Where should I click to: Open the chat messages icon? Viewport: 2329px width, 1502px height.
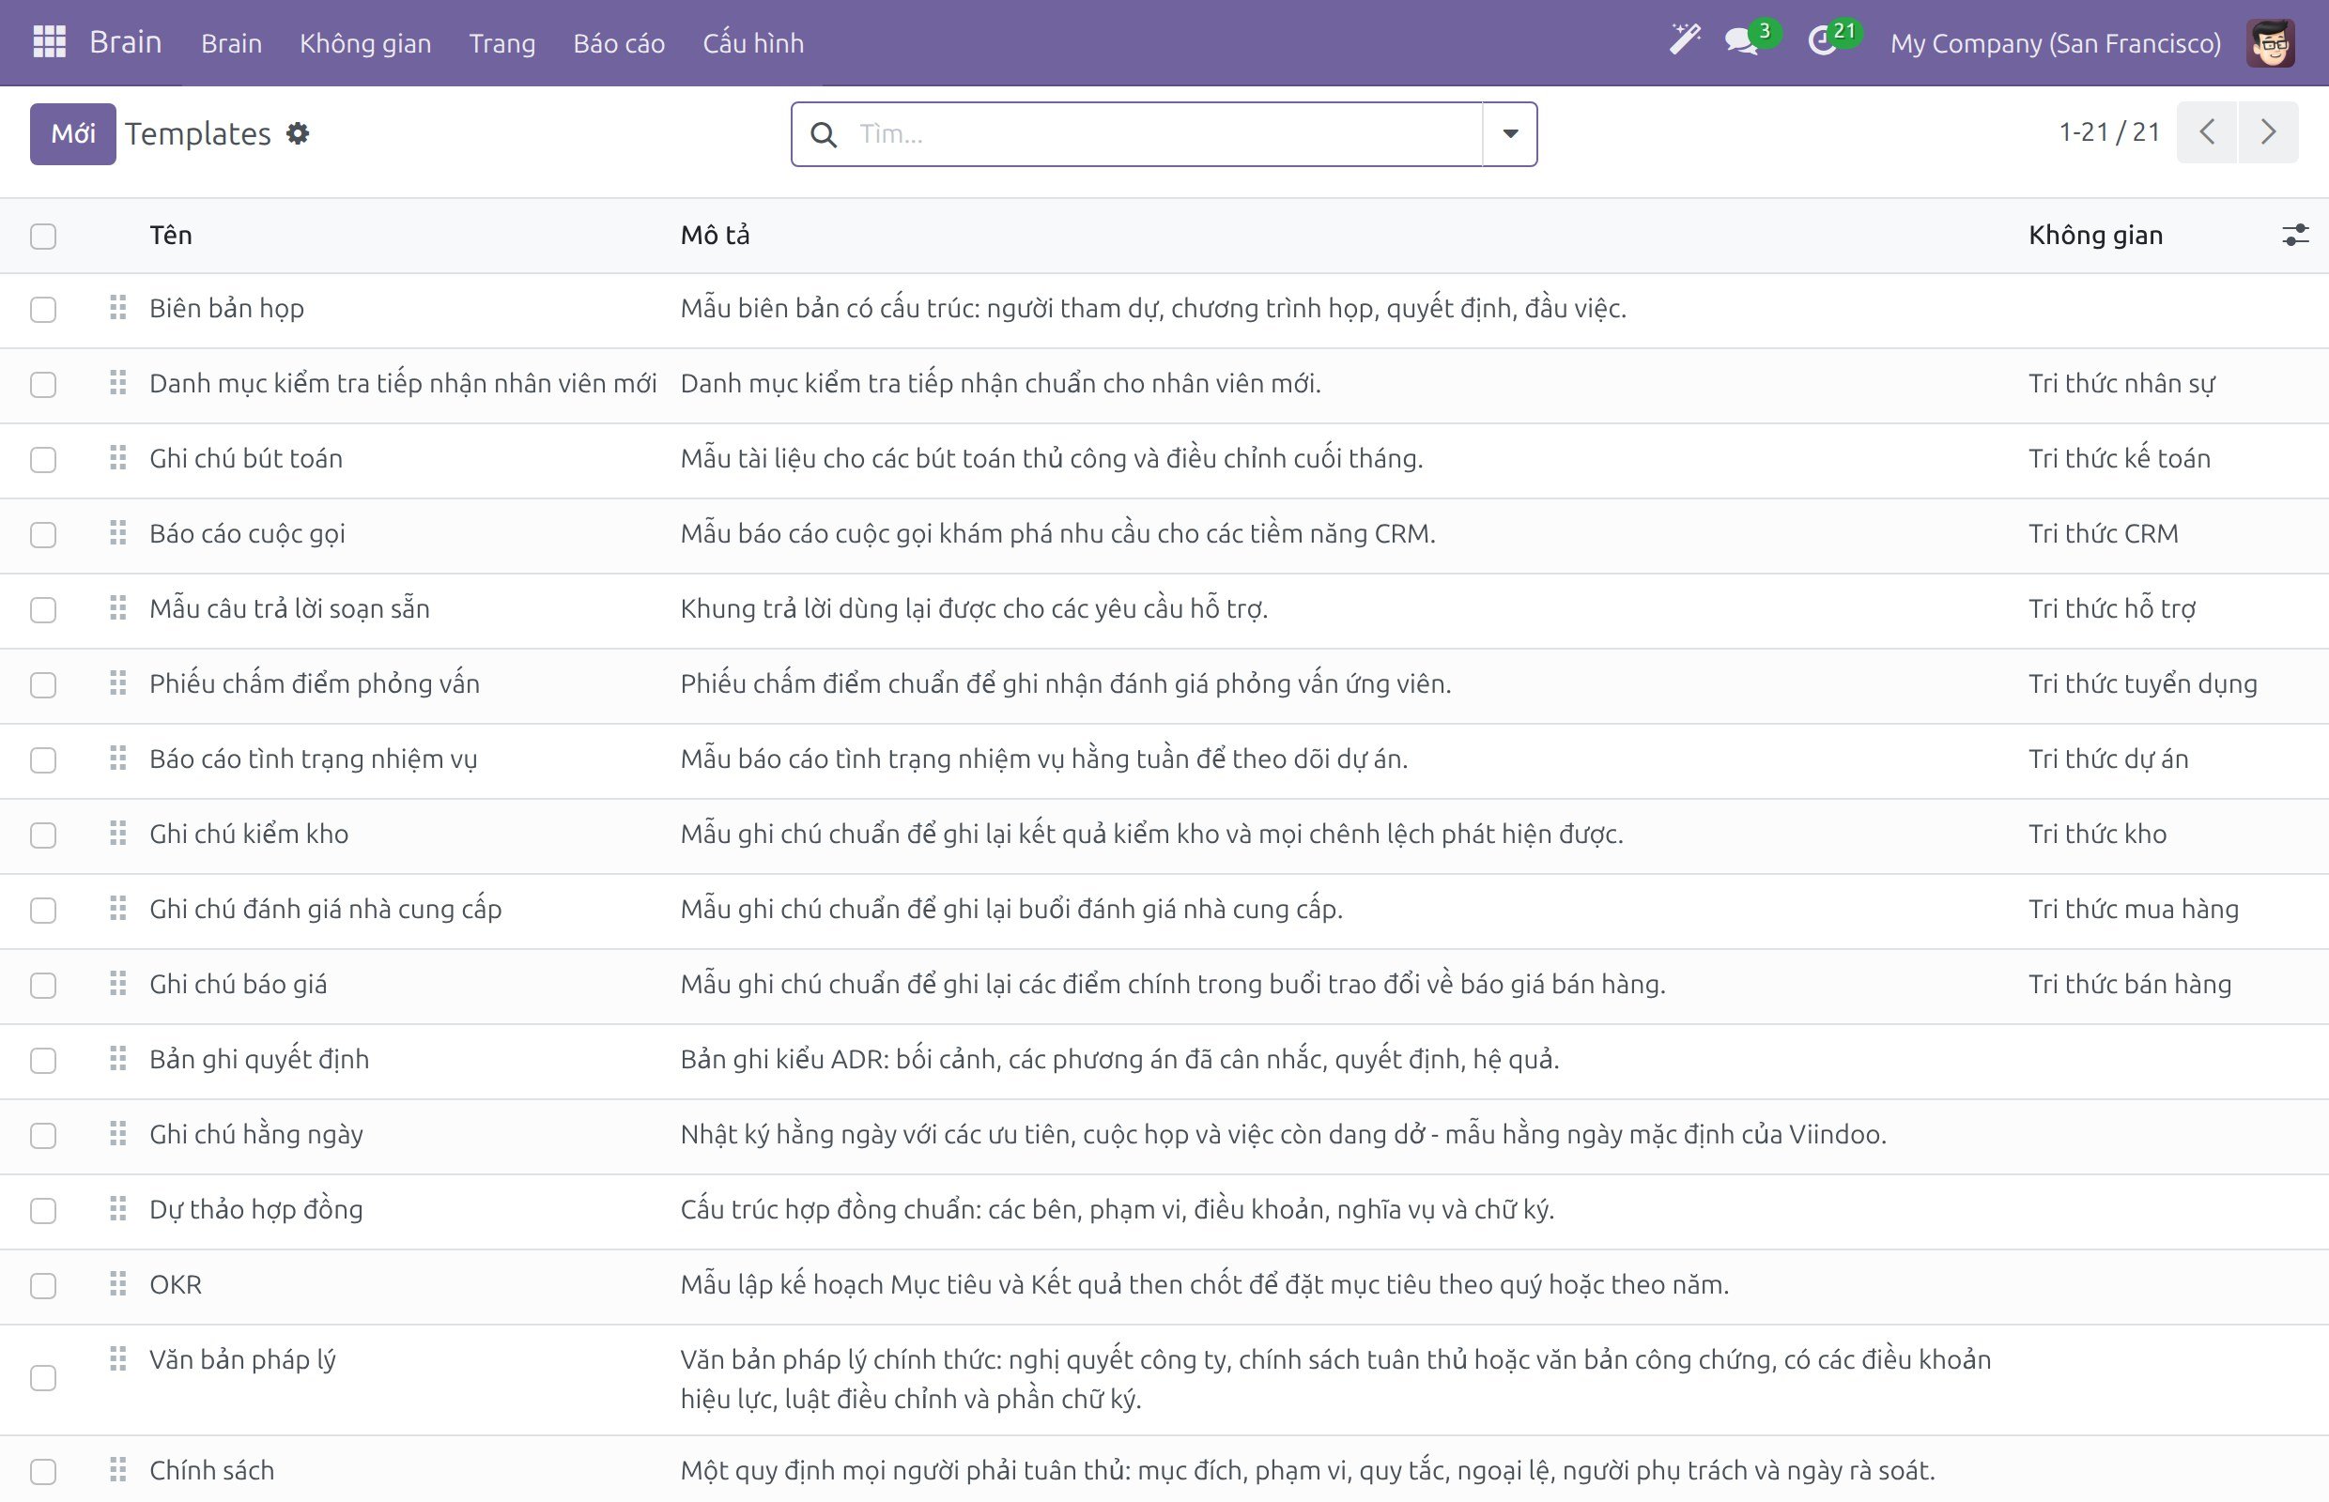[1743, 42]
